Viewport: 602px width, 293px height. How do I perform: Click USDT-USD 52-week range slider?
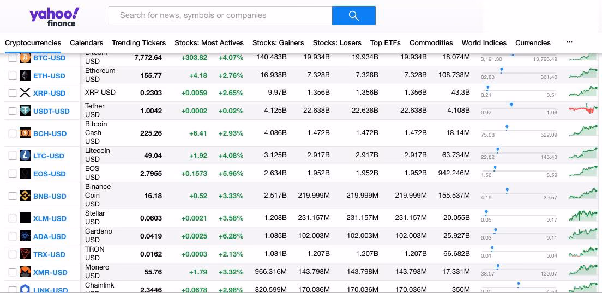(519, 109)
